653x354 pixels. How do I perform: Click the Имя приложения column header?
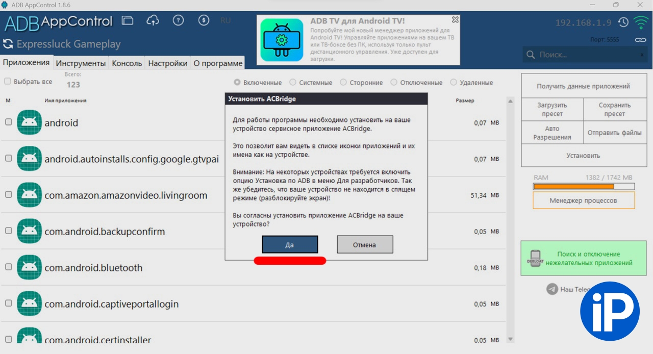(x=65, y=100)
